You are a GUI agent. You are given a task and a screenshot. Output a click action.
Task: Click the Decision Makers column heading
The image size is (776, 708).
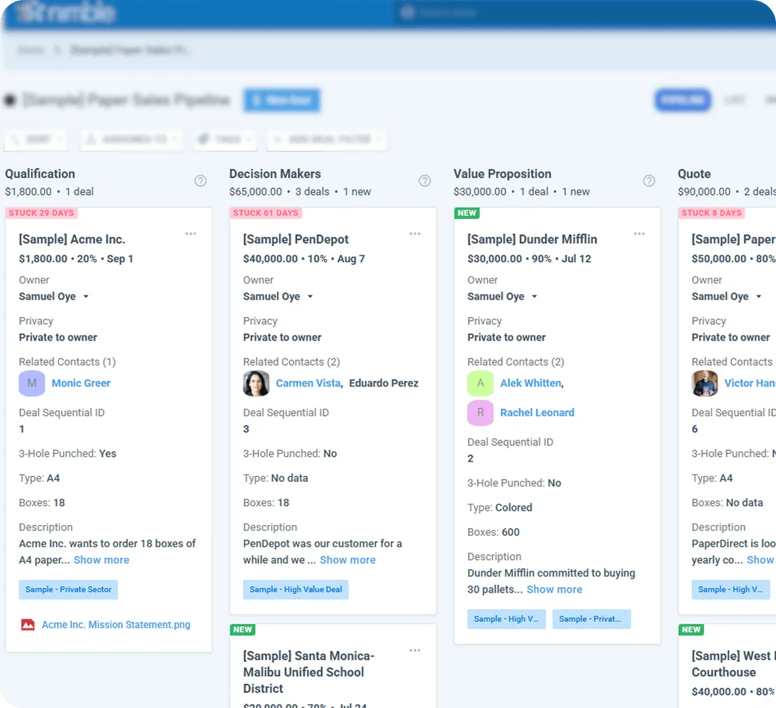(275, 174)
